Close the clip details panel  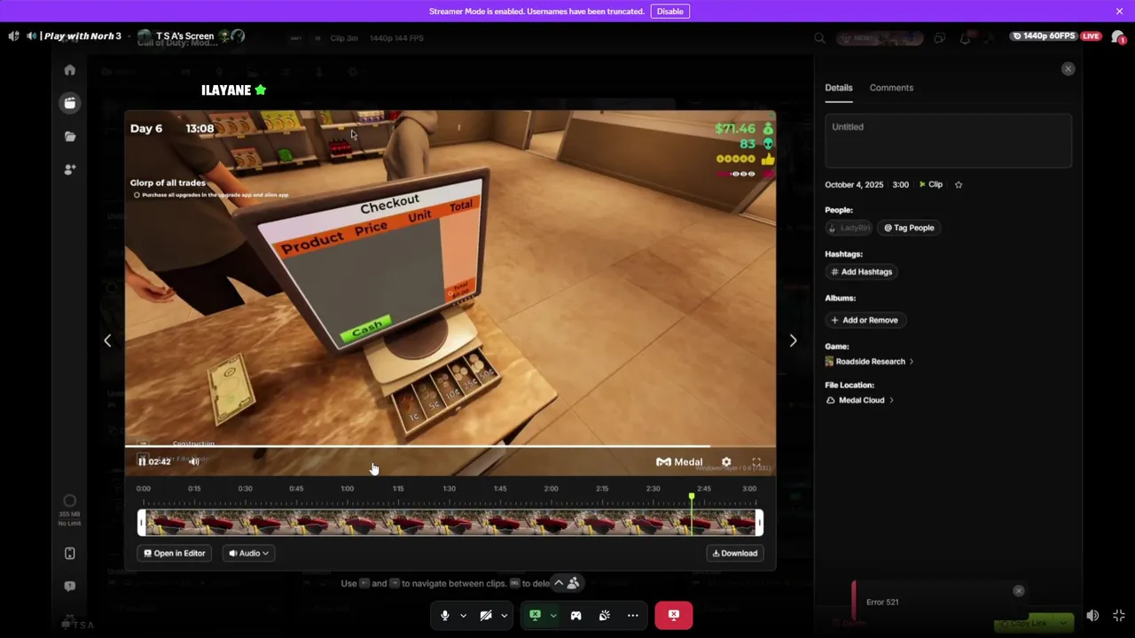coord(1068,69)
